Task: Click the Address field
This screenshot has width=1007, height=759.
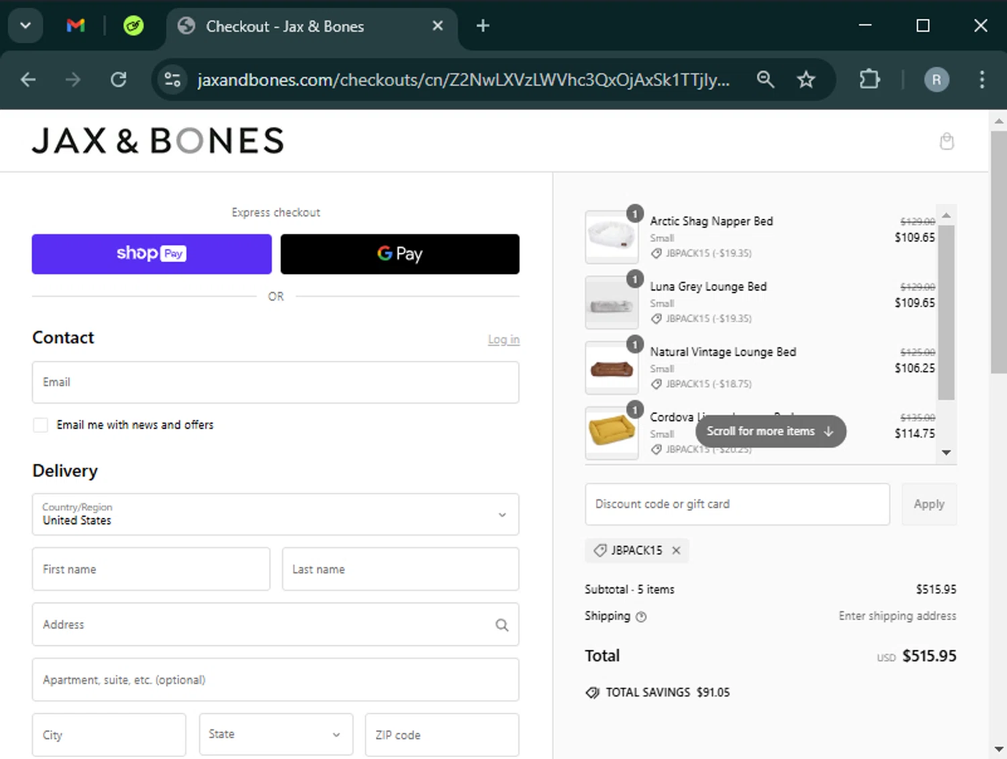Action: tap(275, 624)
